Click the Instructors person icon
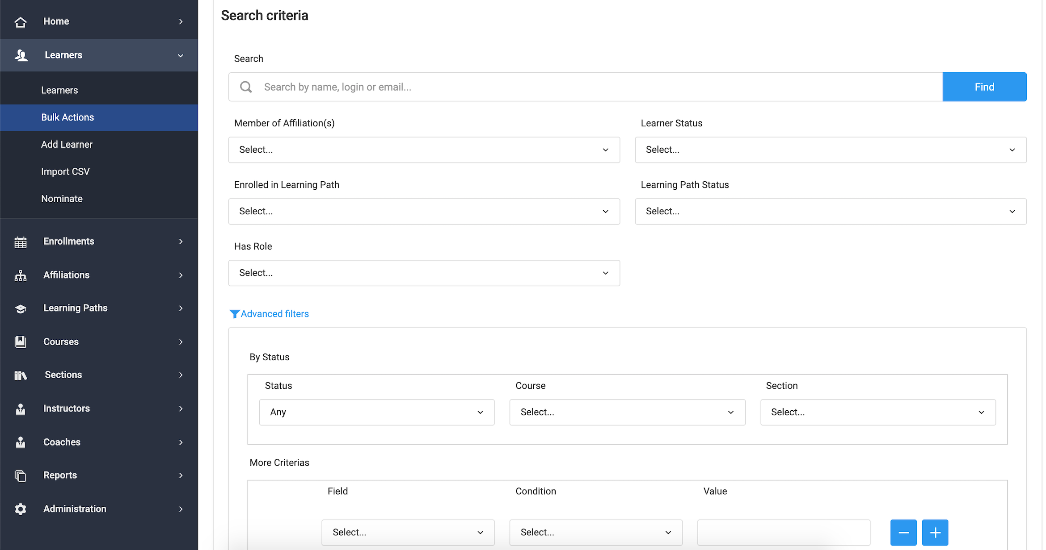Viewport: 1046px width, 550px height. click(x=21, y=409)
